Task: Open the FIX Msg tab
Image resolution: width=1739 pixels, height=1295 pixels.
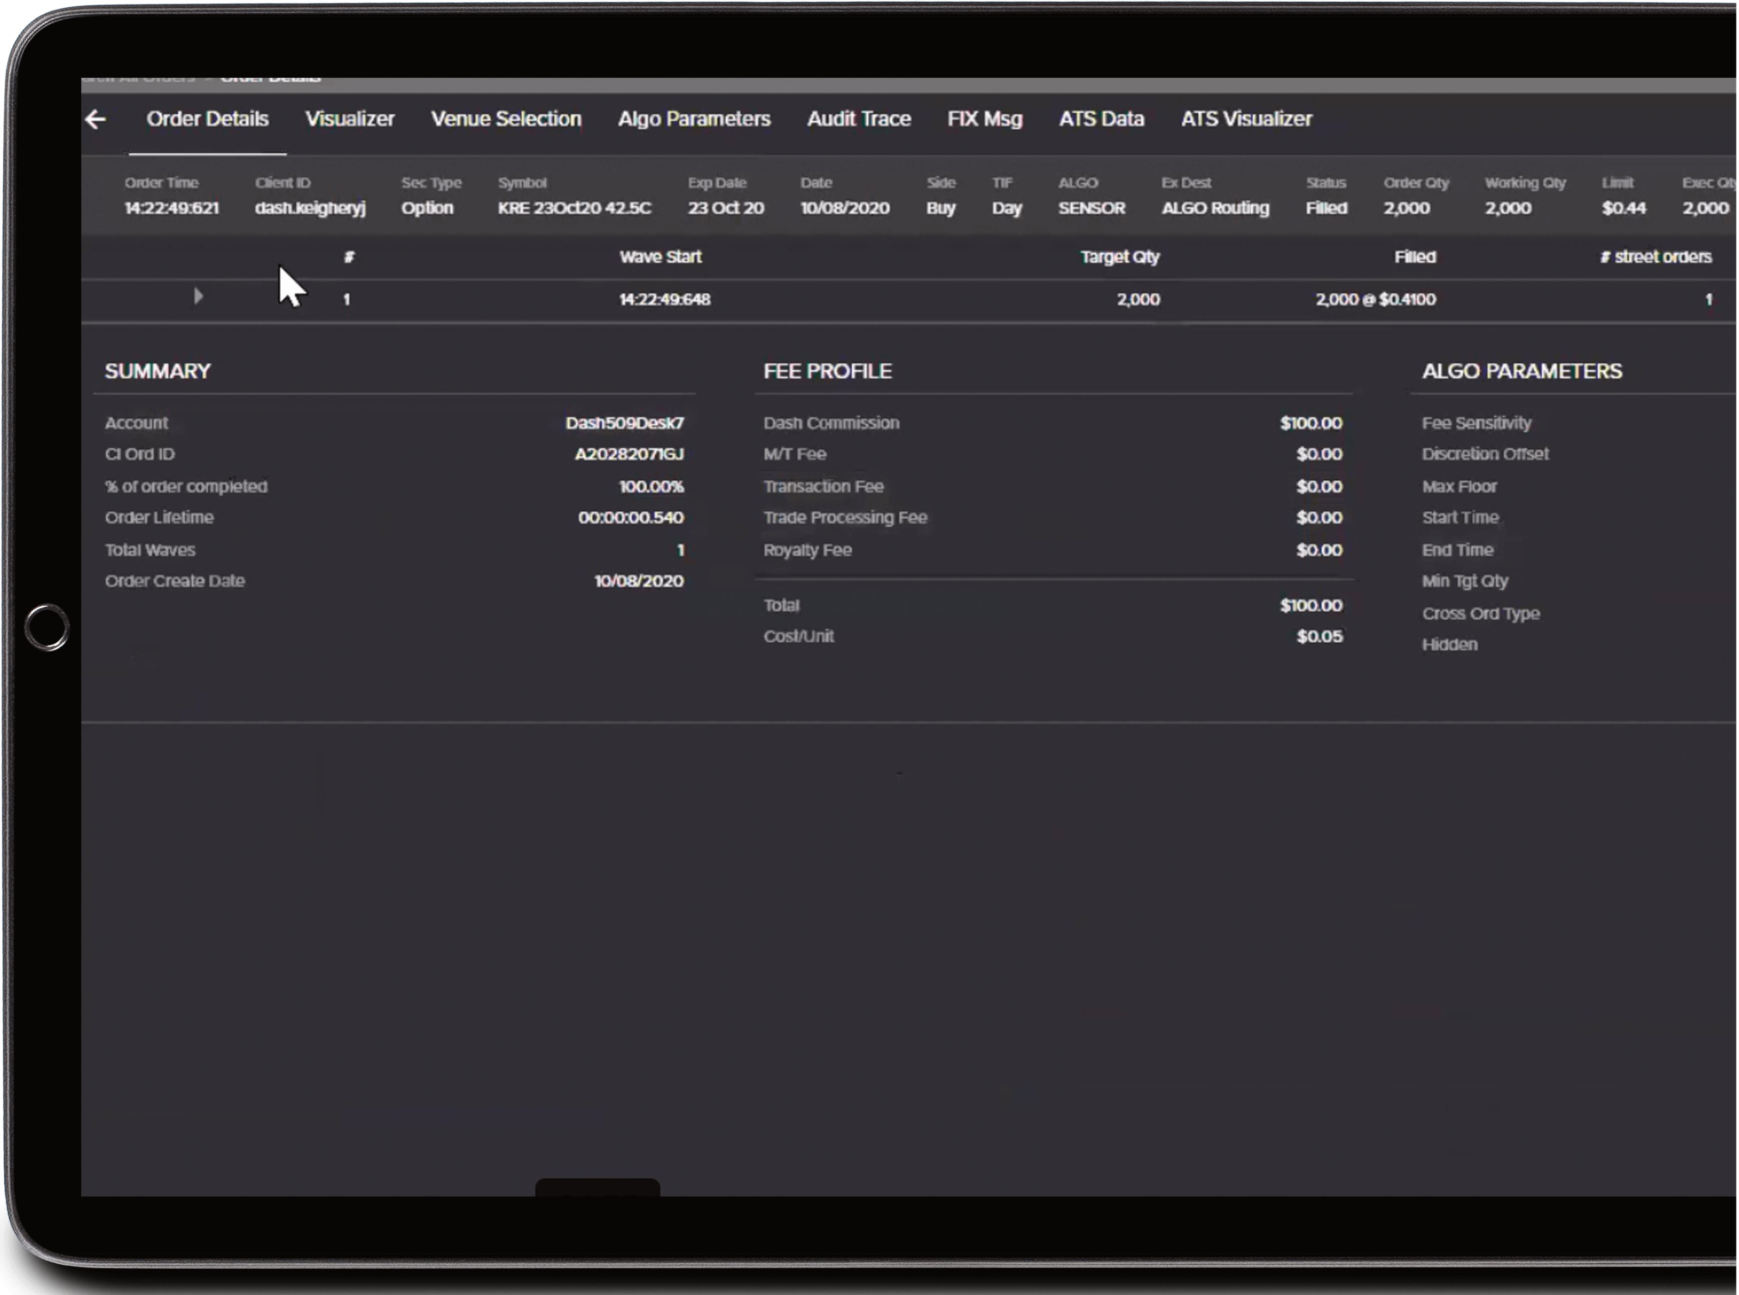Action: point(984,119)
